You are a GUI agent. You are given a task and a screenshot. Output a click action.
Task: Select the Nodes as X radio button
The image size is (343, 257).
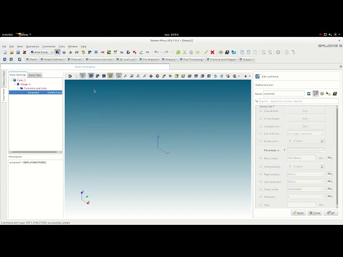260,141
